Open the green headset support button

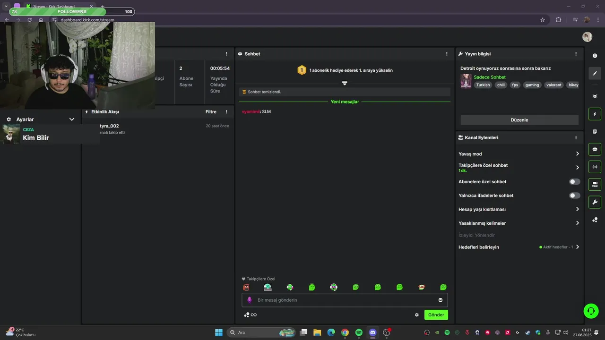click(591, 311)
